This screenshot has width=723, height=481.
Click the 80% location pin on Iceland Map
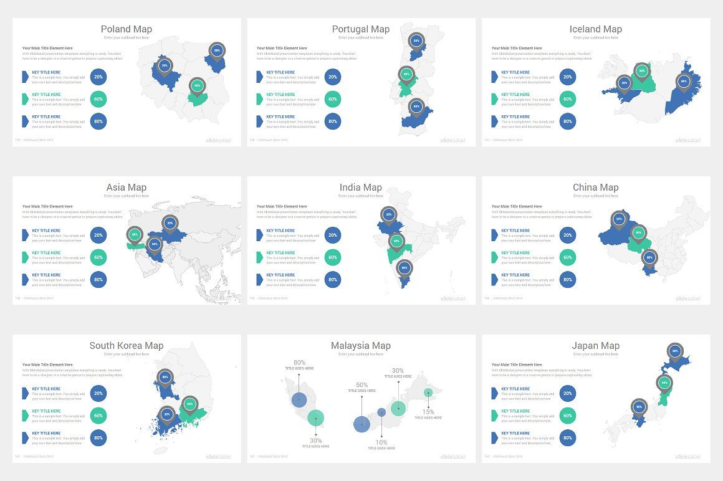tap(682, 81)
